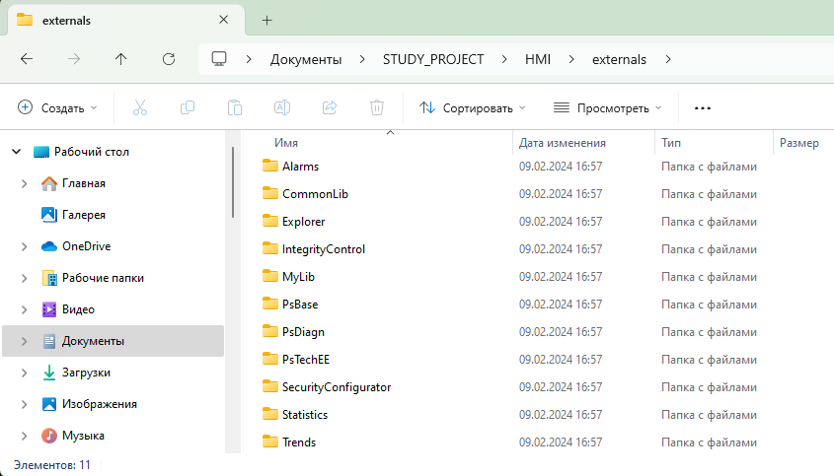The image size is (834, 476).
Task: Click the Rename icon in toolbar
Action: pyautogui.click(x=282, y=107)
